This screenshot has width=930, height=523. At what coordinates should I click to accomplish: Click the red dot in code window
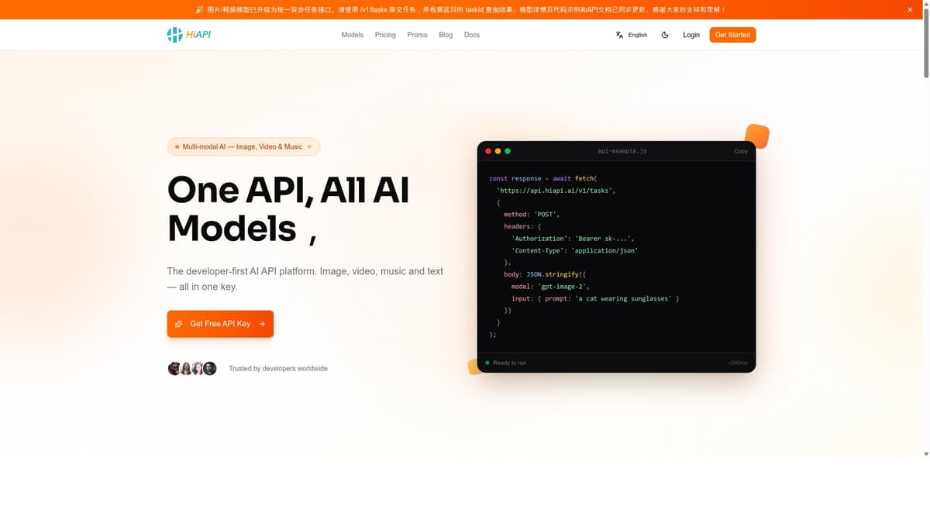pos(488,151)
